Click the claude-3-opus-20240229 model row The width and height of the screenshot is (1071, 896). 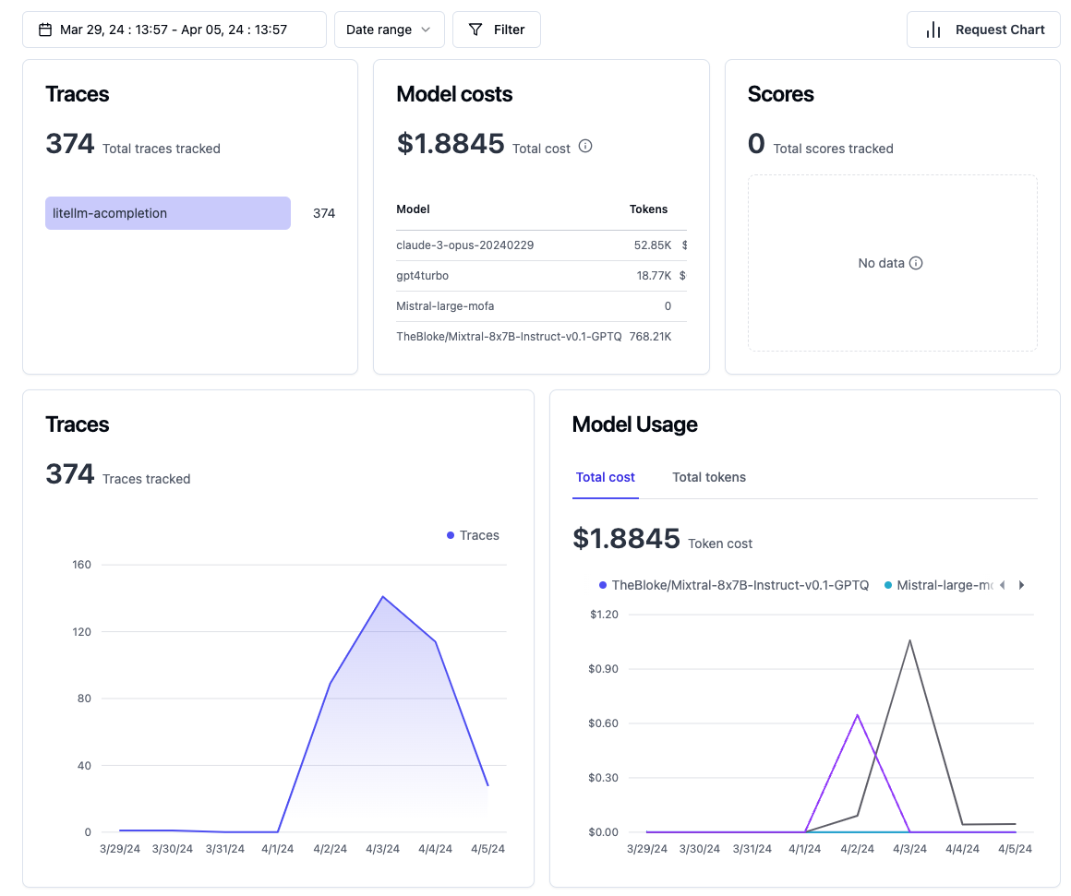click(465, 245)
